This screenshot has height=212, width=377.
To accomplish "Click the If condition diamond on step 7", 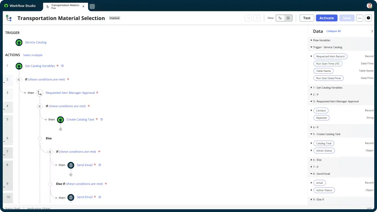I will [x=50, y=152].
